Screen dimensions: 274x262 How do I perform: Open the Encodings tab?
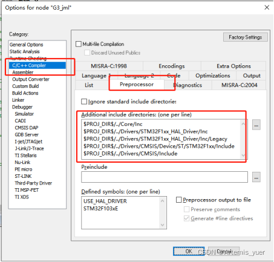pyautogui.click(x=172, y=66)
